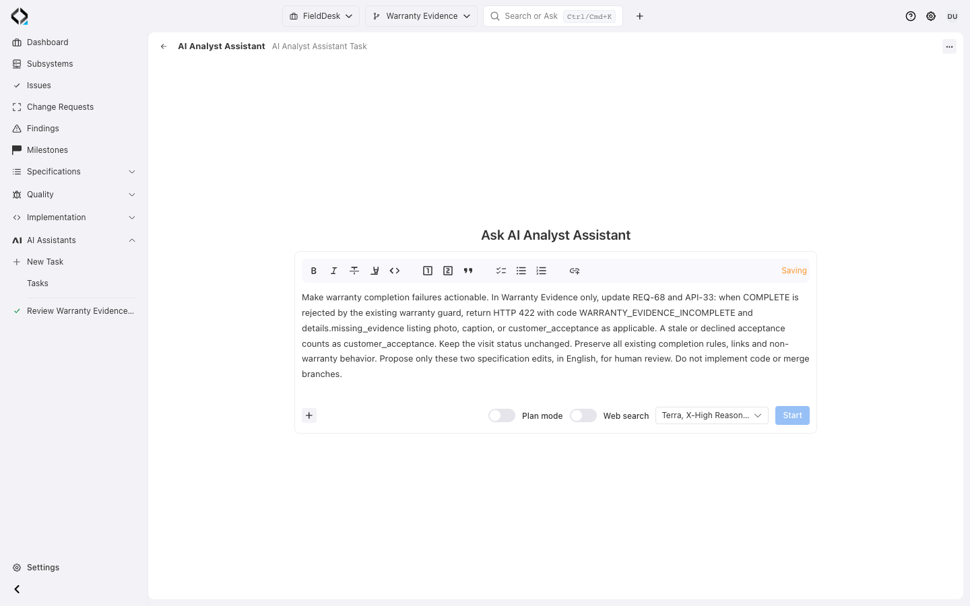Start the AI Analyst task
The width and height of the screenshot is (970, 606).
point(792,415)
